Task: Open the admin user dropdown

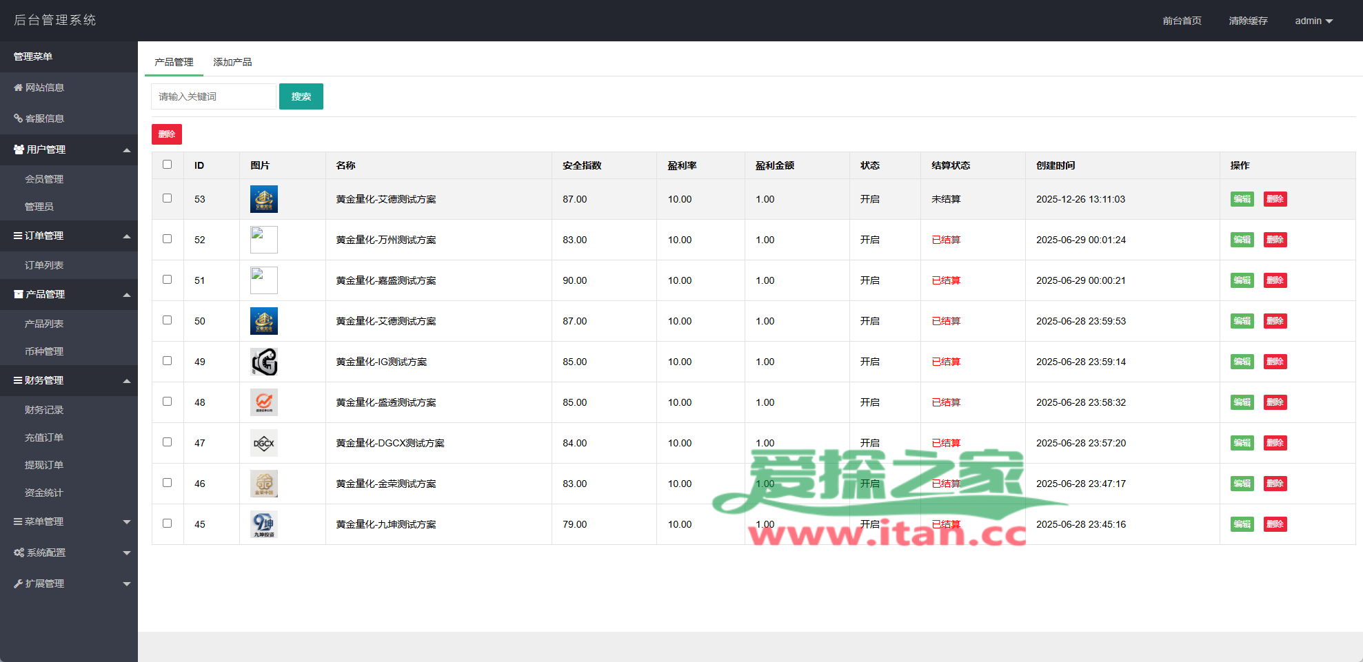Action: click(x=1313, y=21)
